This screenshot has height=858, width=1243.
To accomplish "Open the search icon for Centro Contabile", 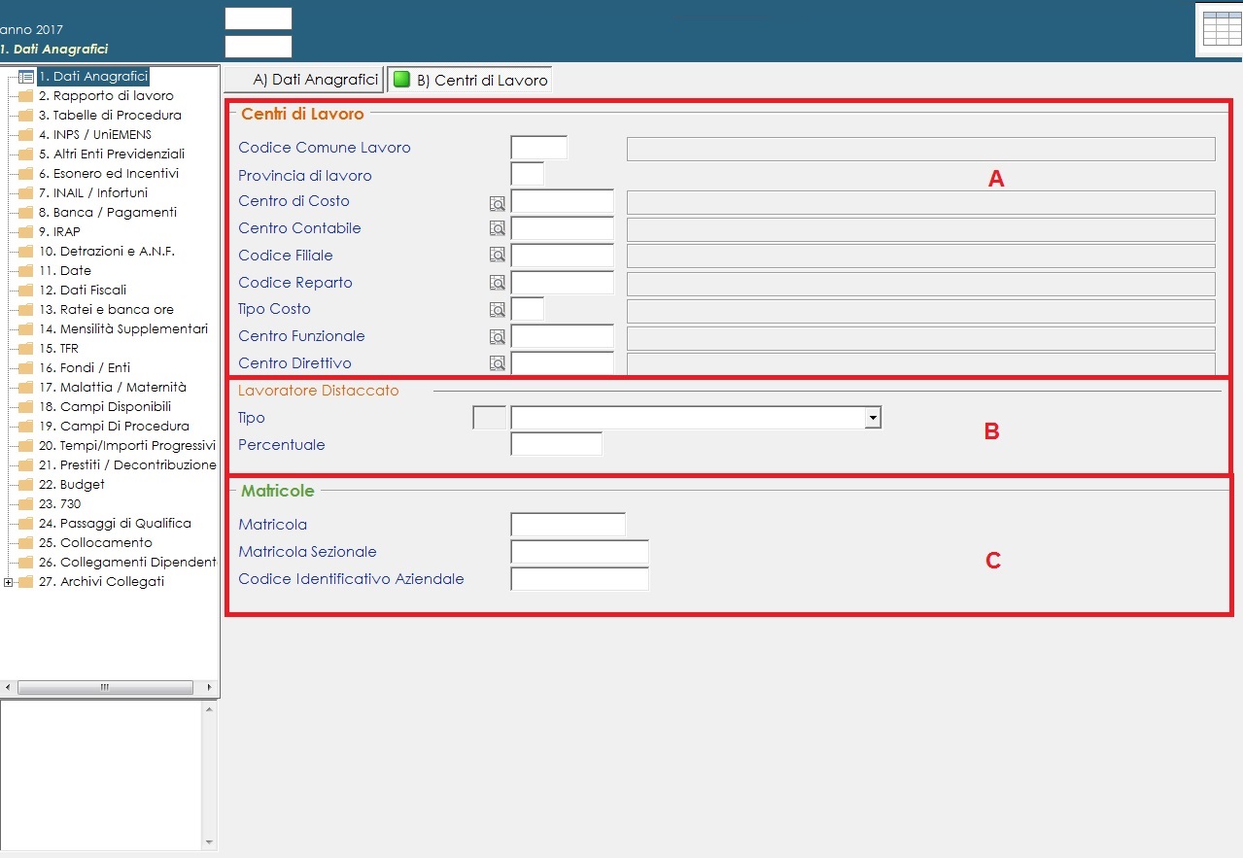I will coord(497,229).
